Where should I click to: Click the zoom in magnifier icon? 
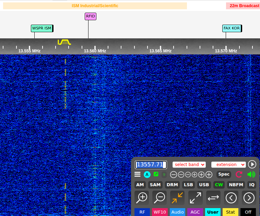142,198
